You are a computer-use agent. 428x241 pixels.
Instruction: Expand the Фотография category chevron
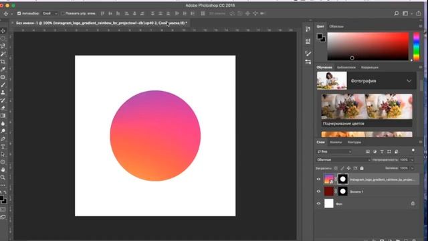(x=409, y=81)
